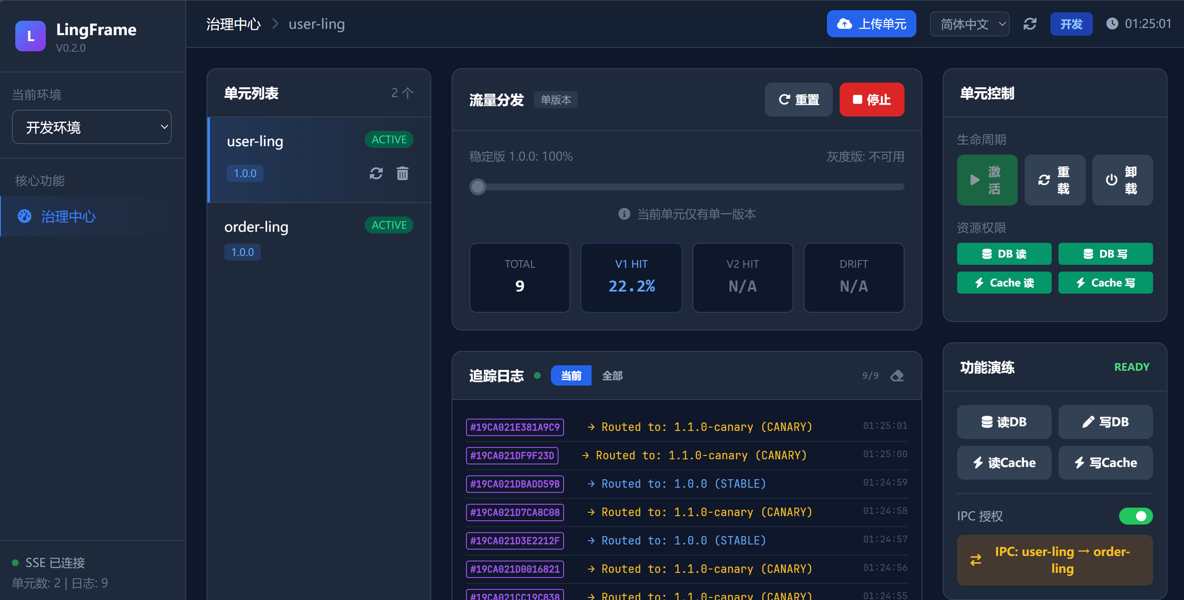Stop traffic dispatch with 停止

pyautogui.click(x=871, y=100)
